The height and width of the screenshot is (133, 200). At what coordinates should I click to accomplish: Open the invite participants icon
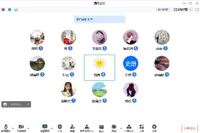click(72, 127)
